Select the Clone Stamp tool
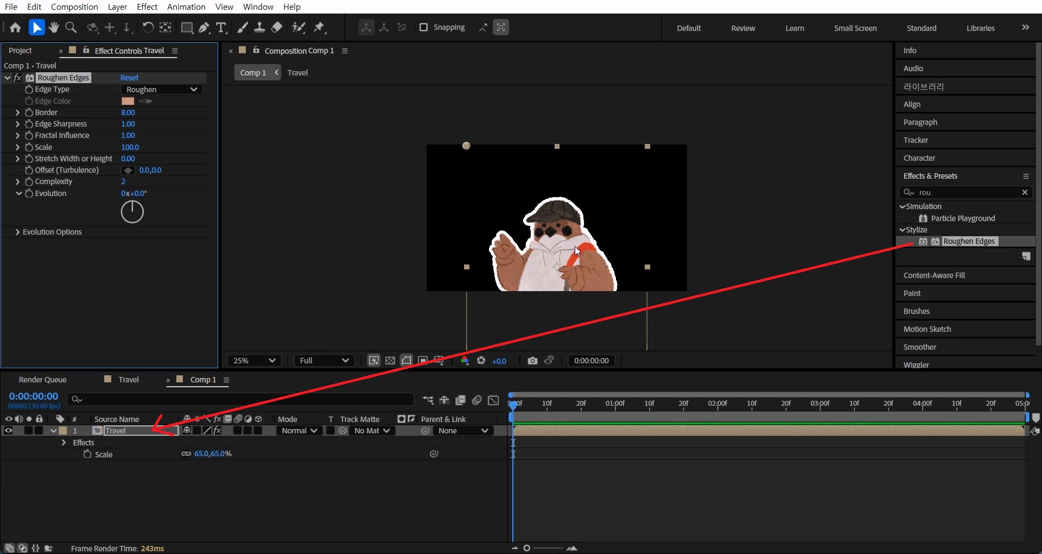The width and height of the screenshot is (1042, 554). point(259,28)
